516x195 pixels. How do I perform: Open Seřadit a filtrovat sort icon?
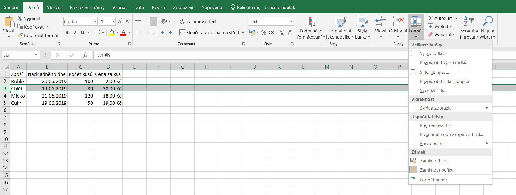coord(469,22)
